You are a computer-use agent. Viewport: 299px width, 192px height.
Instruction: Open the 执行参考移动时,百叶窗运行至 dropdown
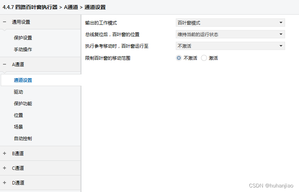point(230,46)
